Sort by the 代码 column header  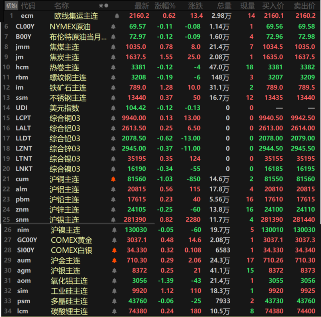click(28, 6)
